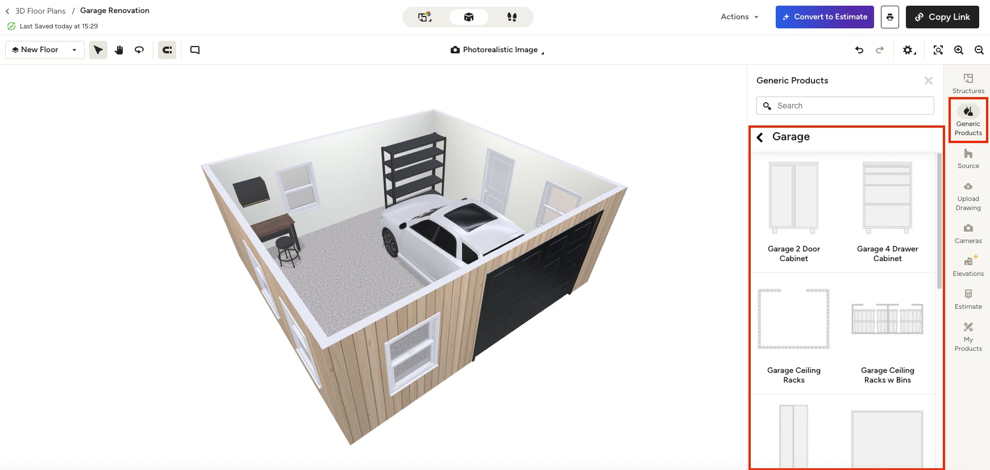Image resolution: width=990 pixels, height=470 pixels.
Task: Select the orbit rotate tool
Action: coord(139,50)
